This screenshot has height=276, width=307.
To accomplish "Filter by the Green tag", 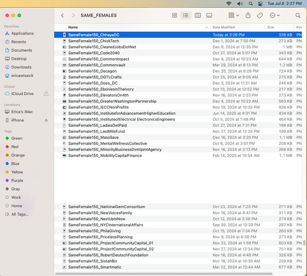I will click(x=17, y=138).
